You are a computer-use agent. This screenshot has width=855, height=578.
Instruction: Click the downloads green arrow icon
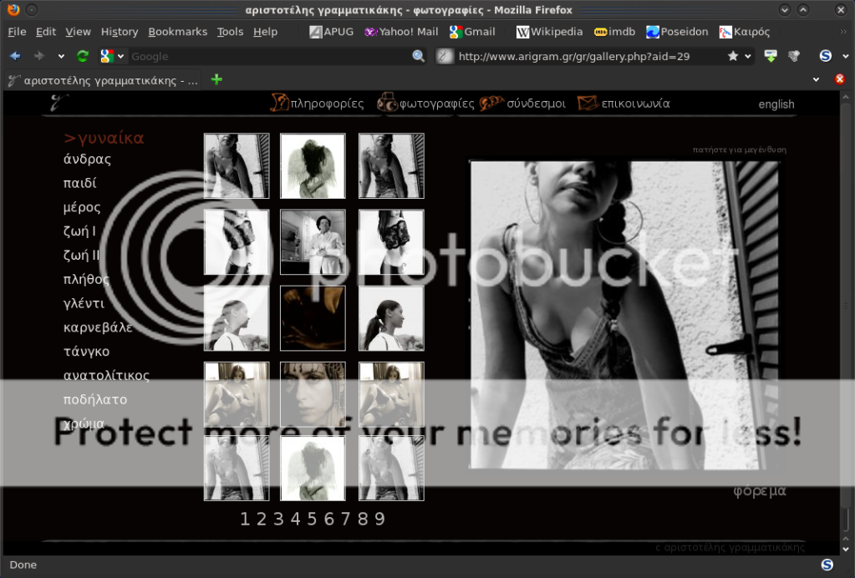pos(771,56)
